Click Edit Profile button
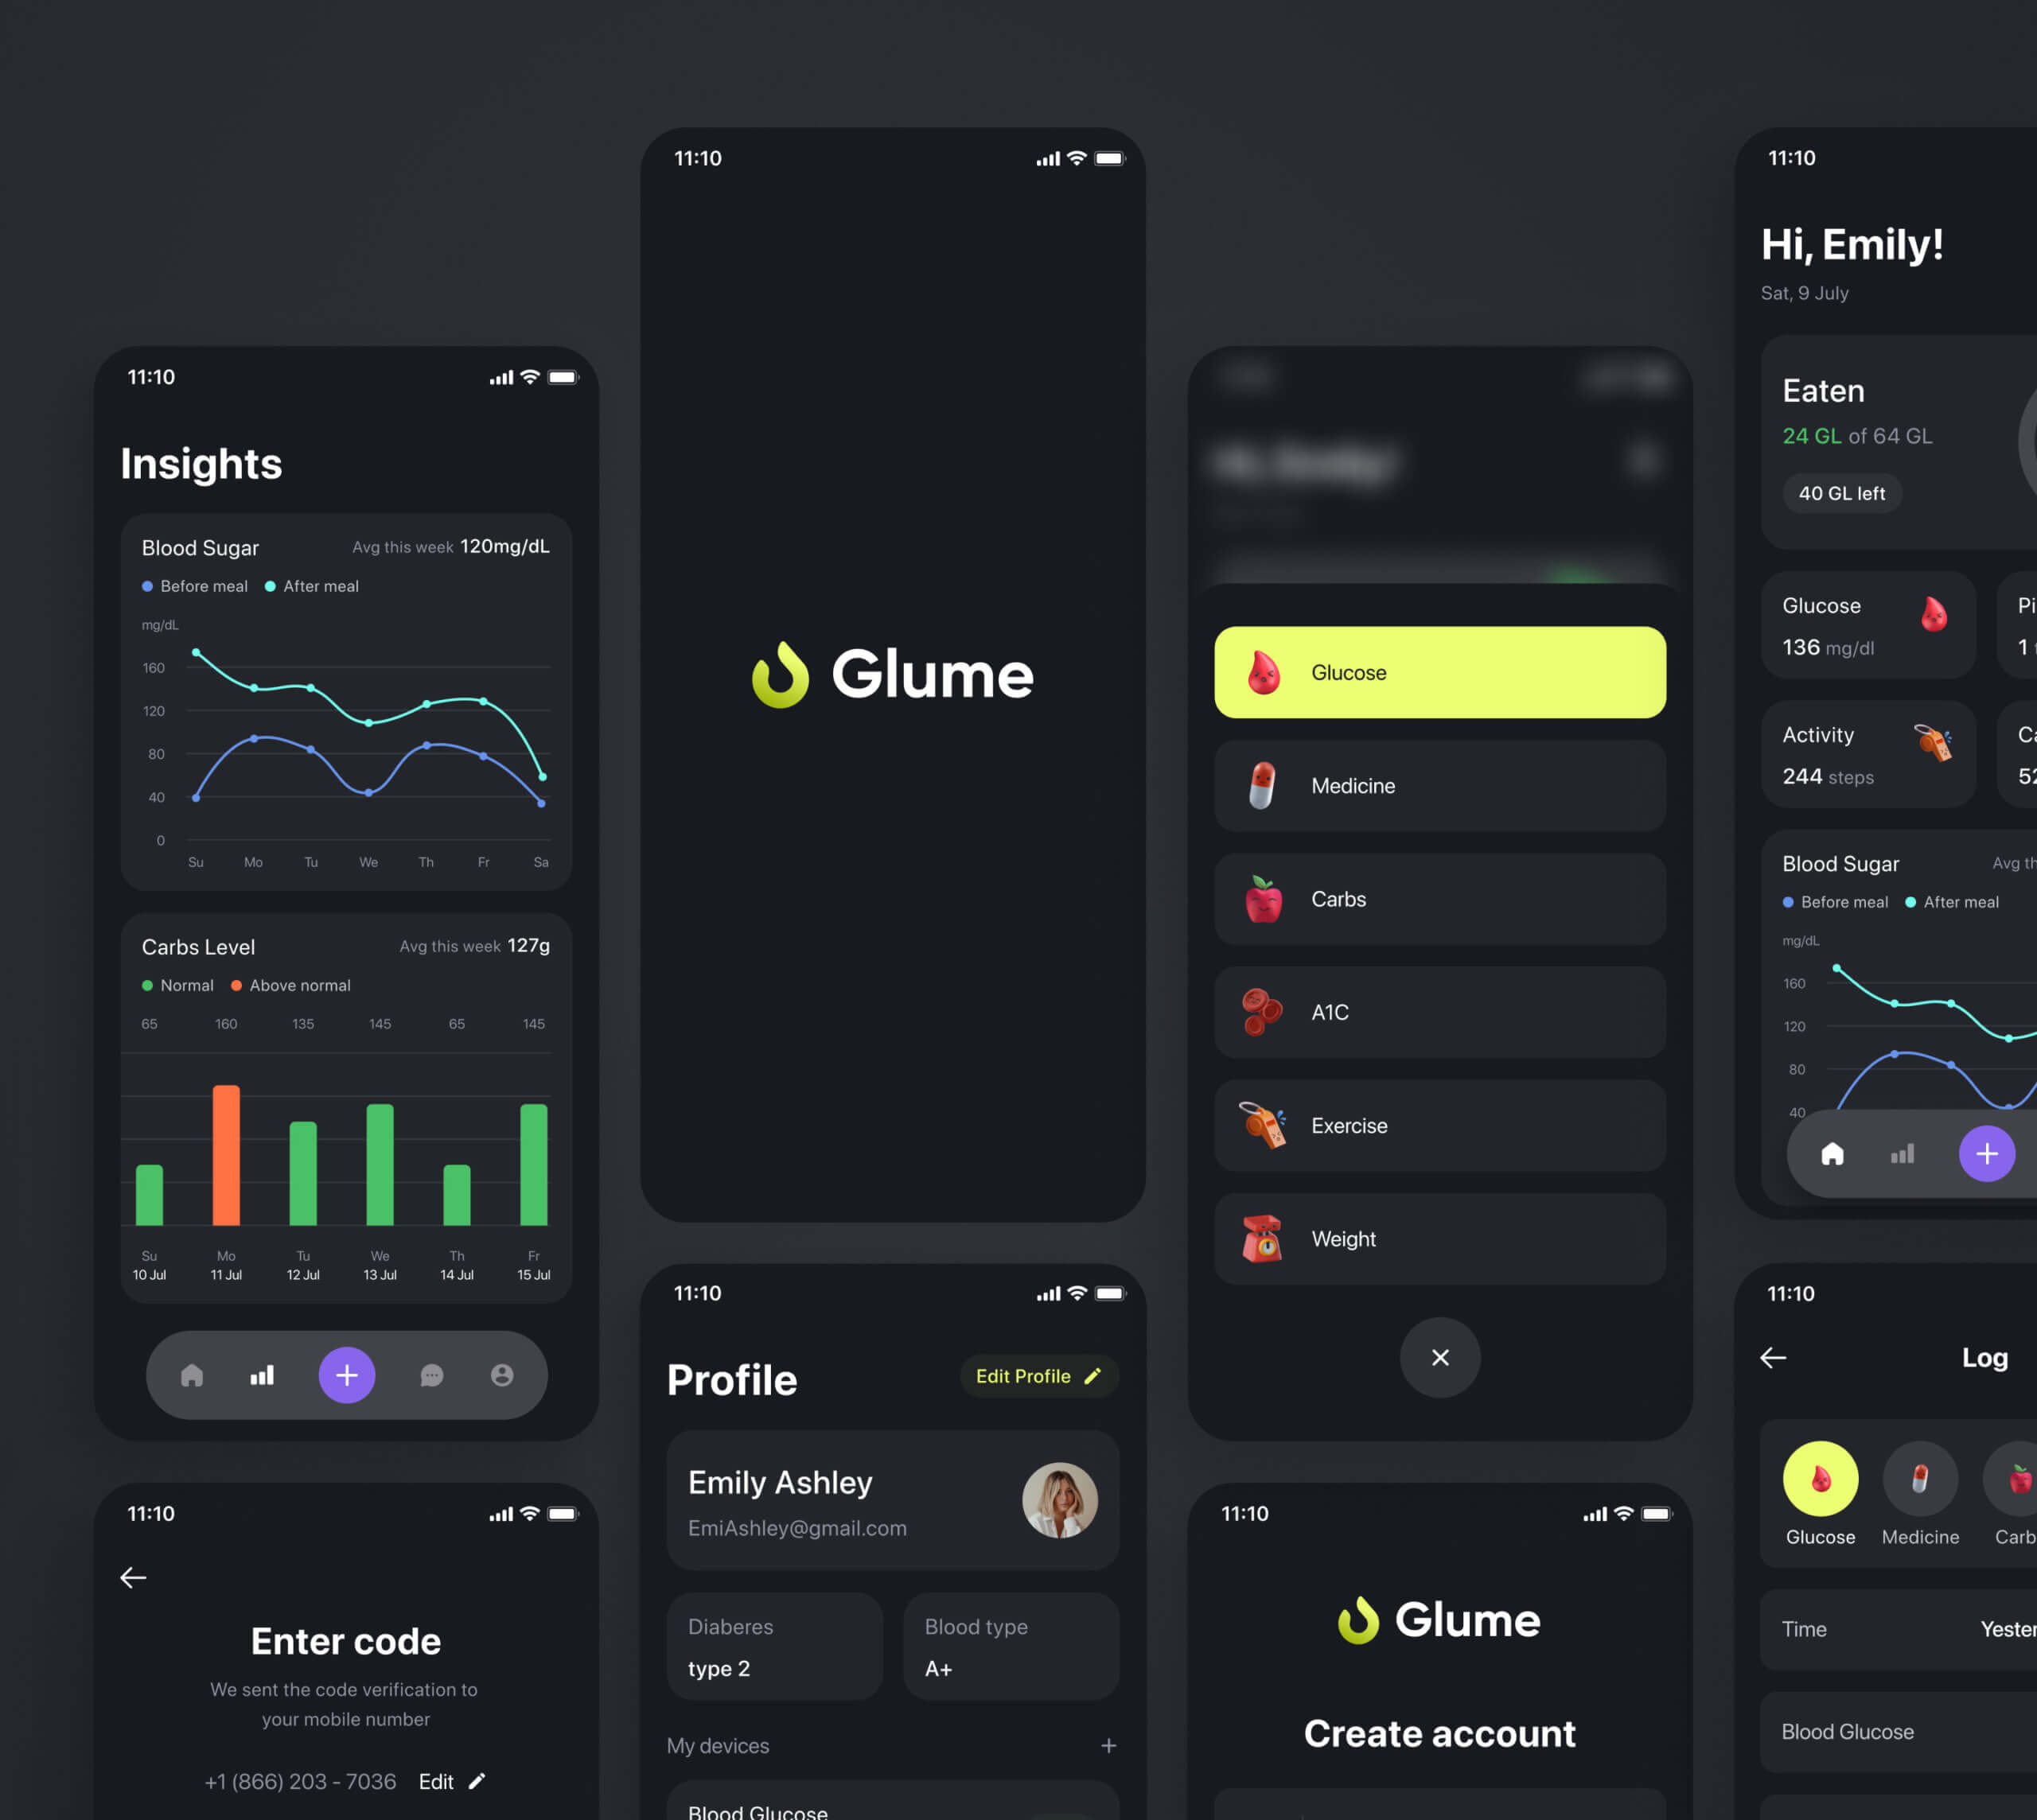 [1037, 1377]
